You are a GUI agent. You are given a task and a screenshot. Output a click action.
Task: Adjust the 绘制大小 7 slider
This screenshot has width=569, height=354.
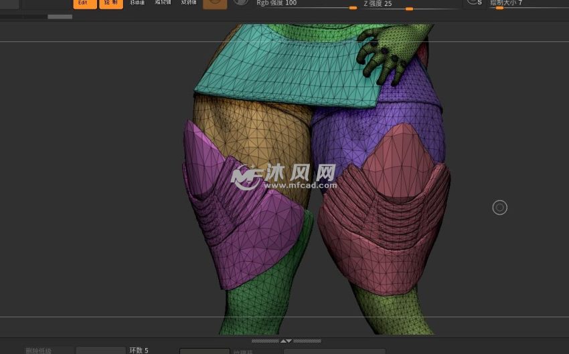528,4
